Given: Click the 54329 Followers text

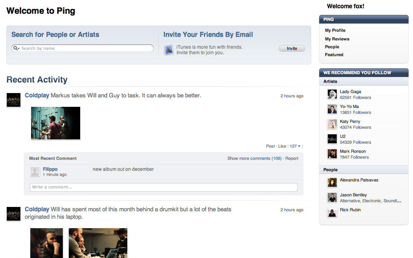Looking at the screenshot, I should coord(355,143).
